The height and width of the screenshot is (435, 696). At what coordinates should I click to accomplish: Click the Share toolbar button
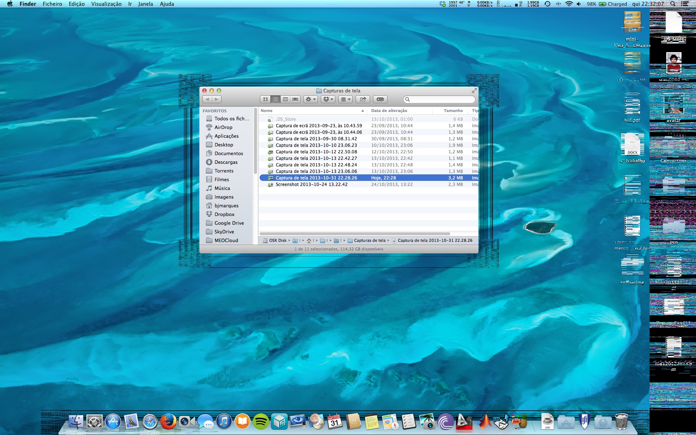362,99
